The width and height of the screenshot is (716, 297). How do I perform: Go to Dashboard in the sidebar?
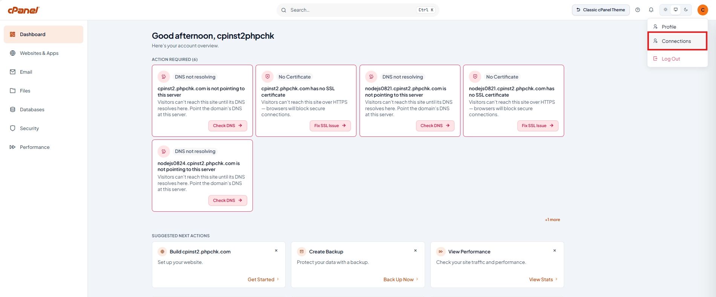43,34
